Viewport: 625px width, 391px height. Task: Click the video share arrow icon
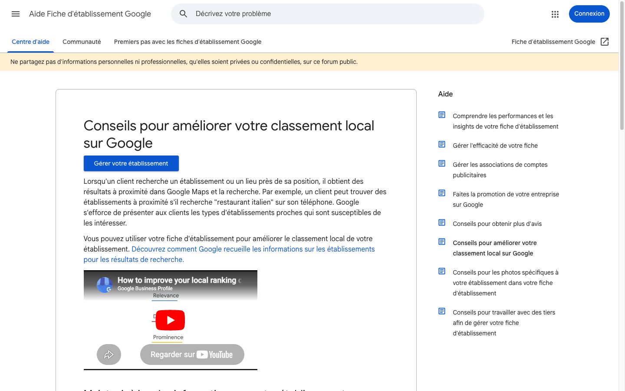pos(109,355)
